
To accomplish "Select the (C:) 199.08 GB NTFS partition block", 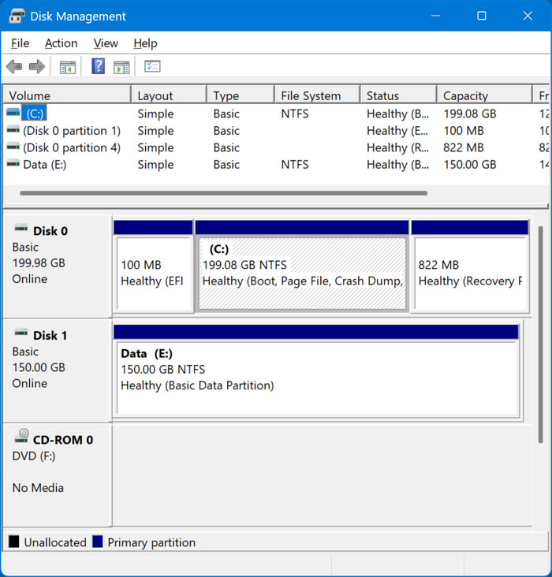I will click(302, 266).
